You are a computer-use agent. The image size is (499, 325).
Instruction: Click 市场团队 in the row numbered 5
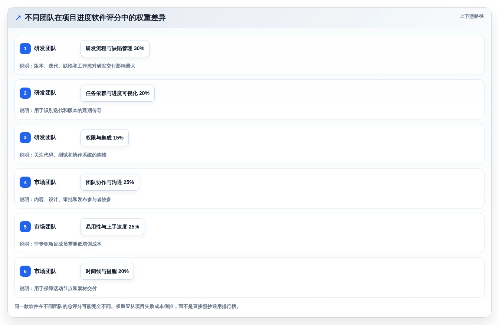tap(45, 227)
